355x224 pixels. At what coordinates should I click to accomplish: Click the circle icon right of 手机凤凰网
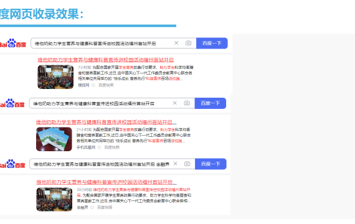coord(99,147)
